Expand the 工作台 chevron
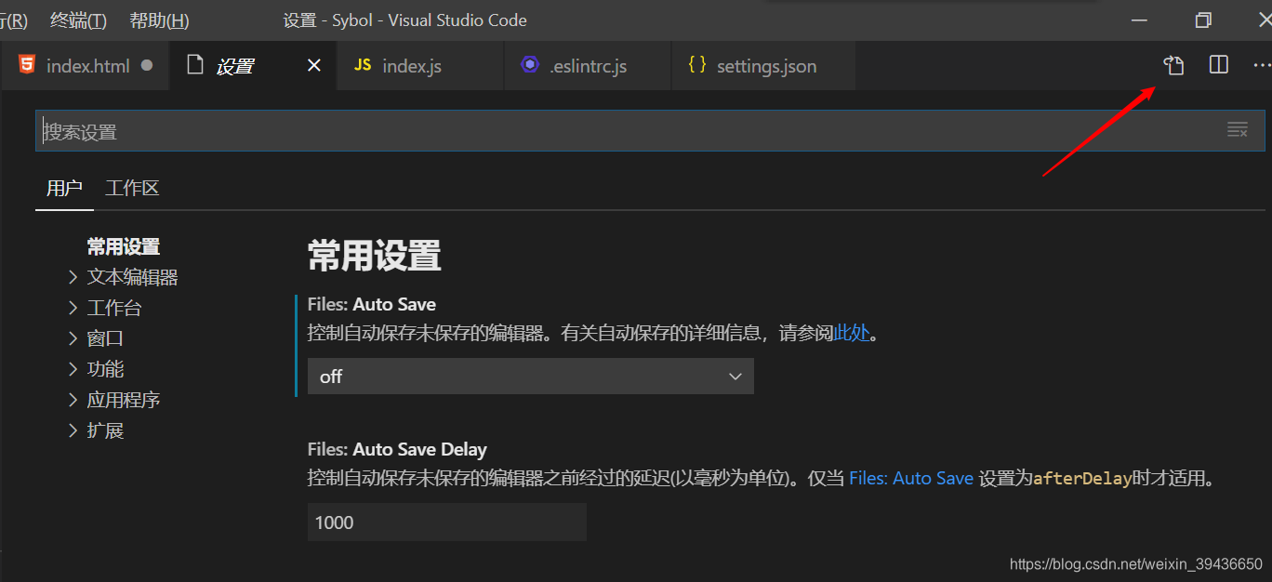This screenshot has height=582, width=1272. point(73,308)
